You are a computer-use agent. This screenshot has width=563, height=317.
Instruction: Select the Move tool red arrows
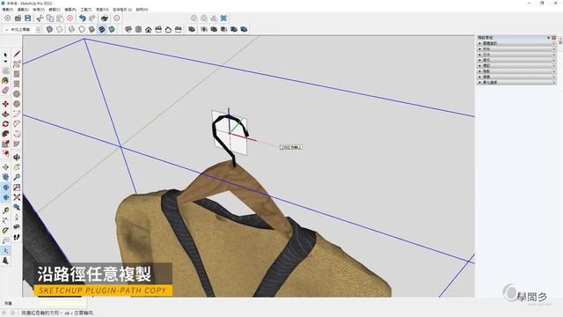(5, 104)
